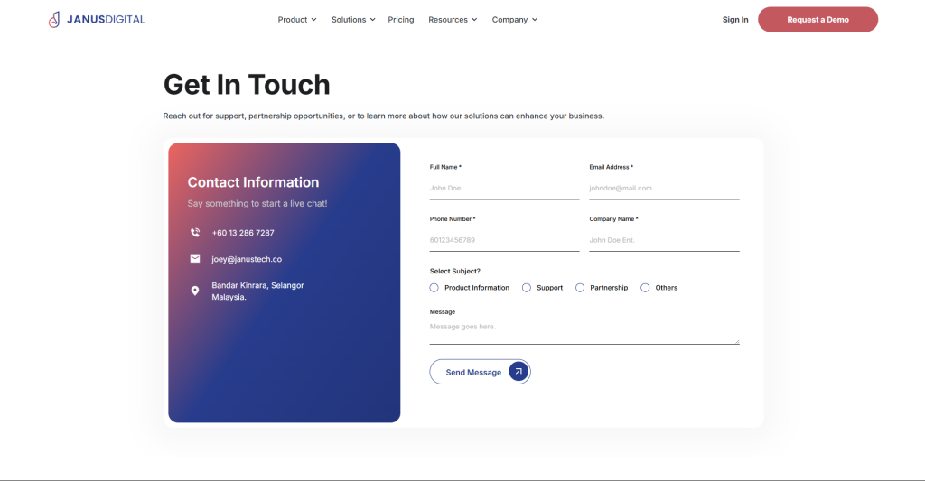Select the Product Information radio button
Screen dimensions: 925x481
(434, 288)
